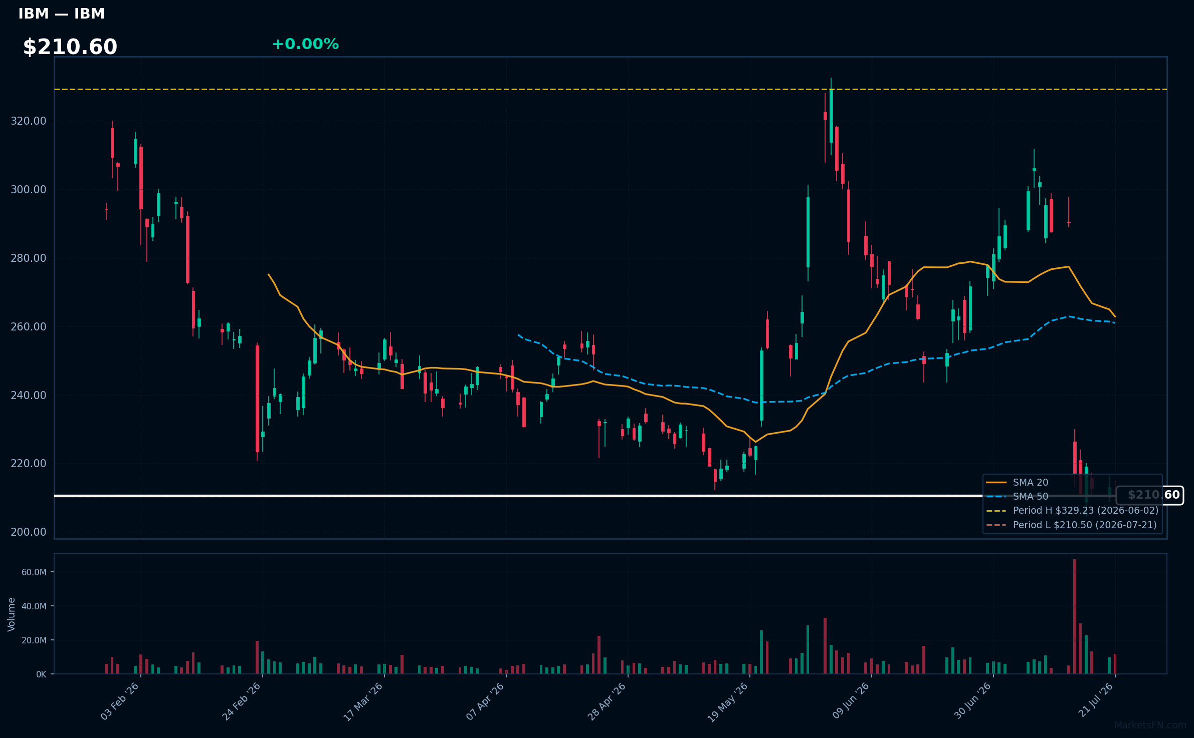Click the 320.00 price axis label
Viewport: 1194px width, 738px height.
(x=29, y=121)
